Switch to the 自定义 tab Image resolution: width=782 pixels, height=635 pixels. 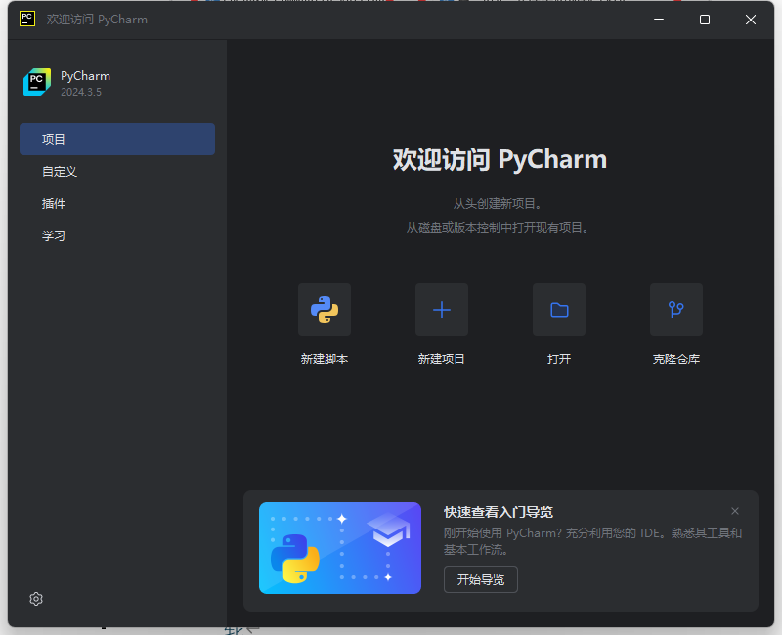point(117,172)
